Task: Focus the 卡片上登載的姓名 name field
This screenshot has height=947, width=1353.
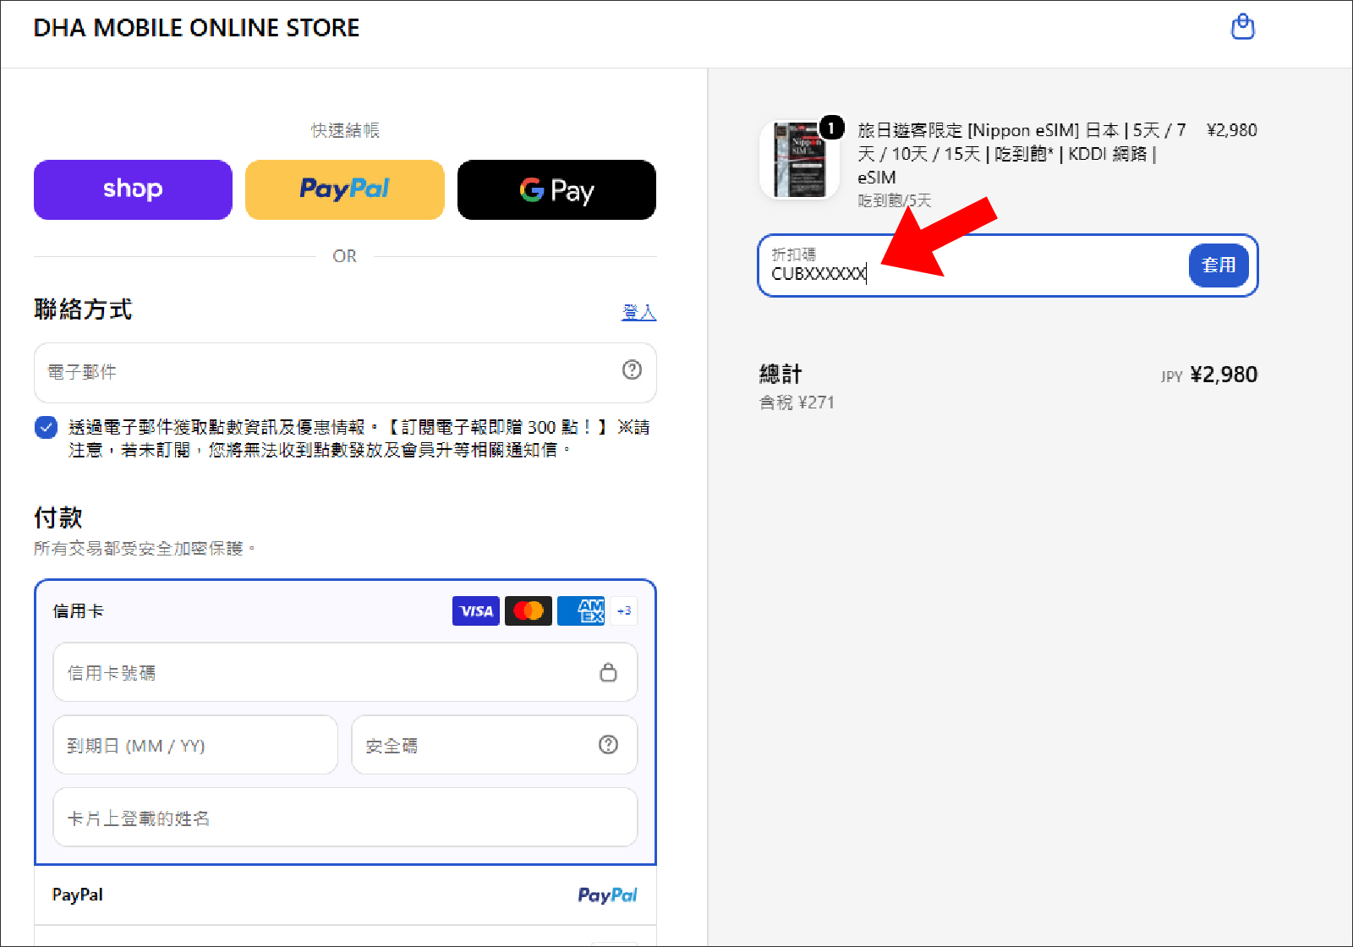Action: (x=345, y=817)
